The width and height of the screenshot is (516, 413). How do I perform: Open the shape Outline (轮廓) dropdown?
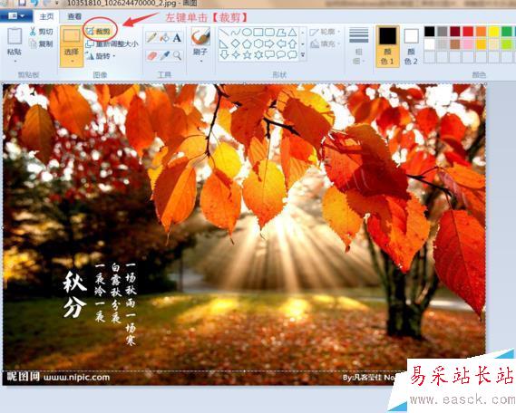[x=326, y=32]
